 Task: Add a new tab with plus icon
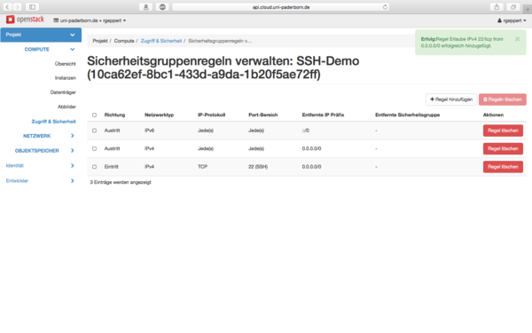528,9
